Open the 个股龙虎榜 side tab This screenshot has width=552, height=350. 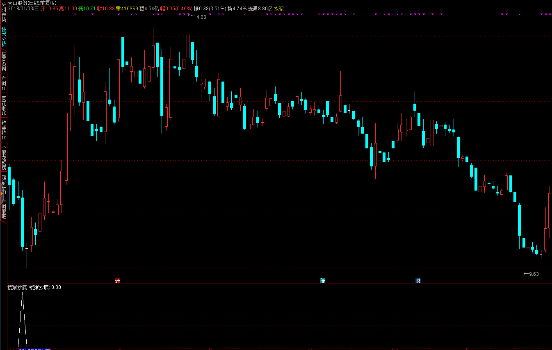coord(4,157)
